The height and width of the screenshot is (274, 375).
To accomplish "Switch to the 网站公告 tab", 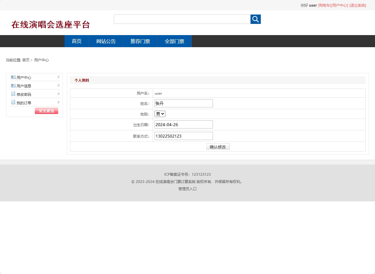I will pyautogui.click(x=106, y=41).
